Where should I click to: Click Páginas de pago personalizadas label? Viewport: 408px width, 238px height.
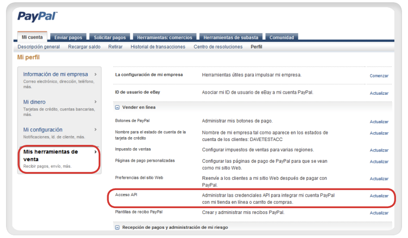click(145, 161)
